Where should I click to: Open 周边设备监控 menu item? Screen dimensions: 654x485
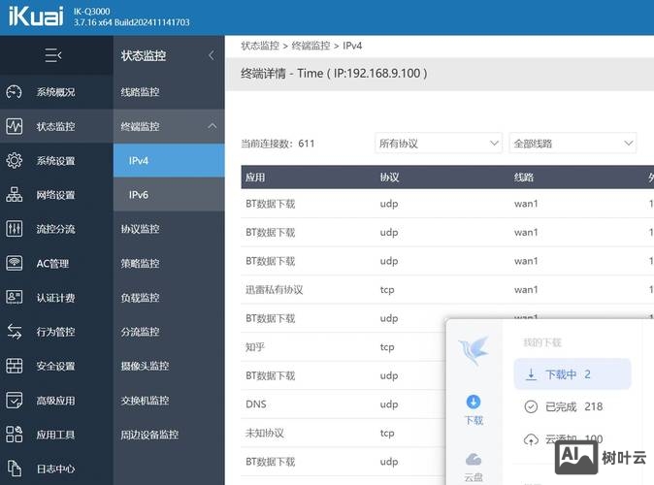click(169, 435)
